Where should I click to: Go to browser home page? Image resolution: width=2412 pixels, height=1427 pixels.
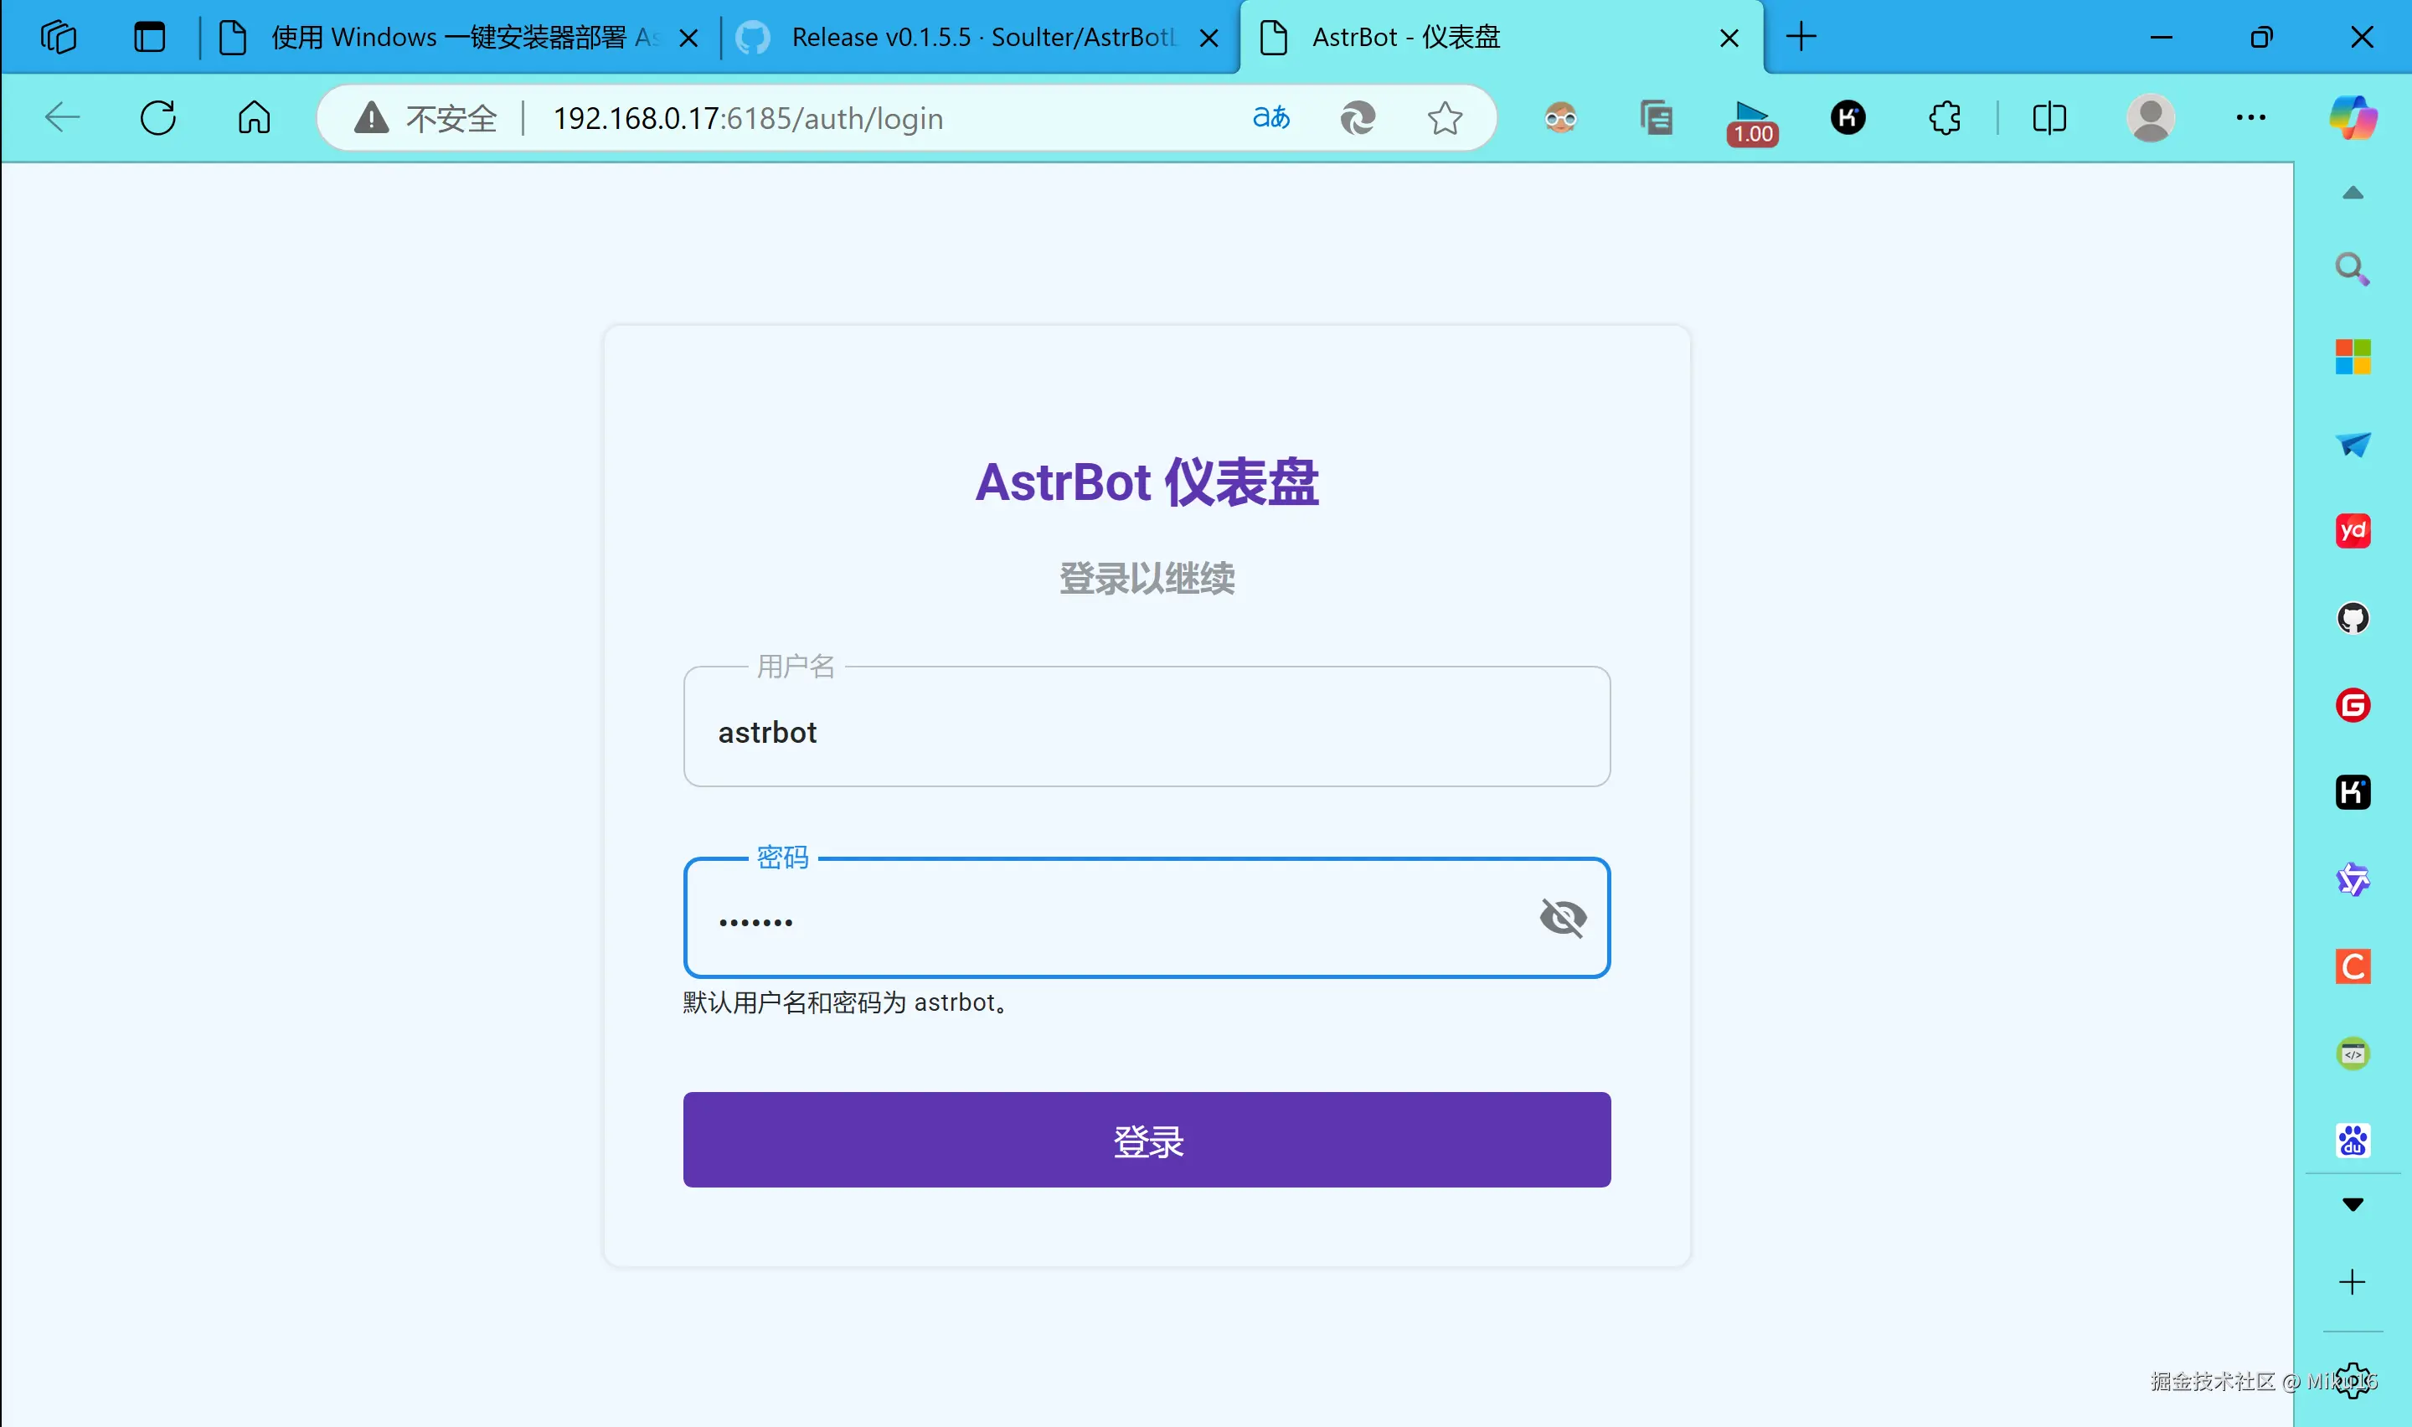click(x=254, y=118)
